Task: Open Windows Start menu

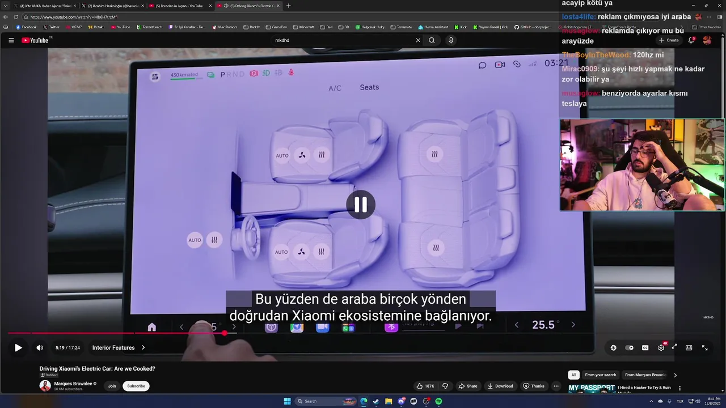Action: click(x=287, y=401)
